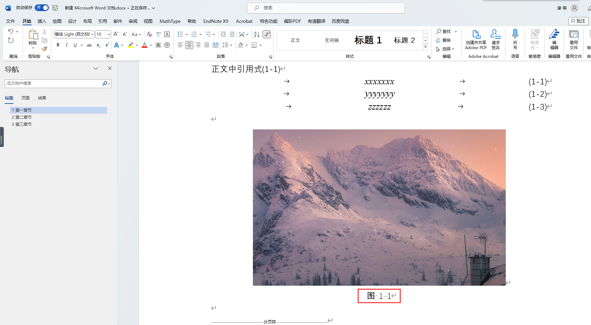Toggle Underline formatting
This screenshot has height=325, width=591.
pos(75,45)
